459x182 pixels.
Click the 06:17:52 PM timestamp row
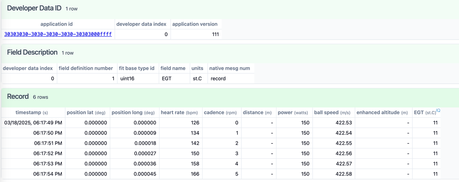221,153
